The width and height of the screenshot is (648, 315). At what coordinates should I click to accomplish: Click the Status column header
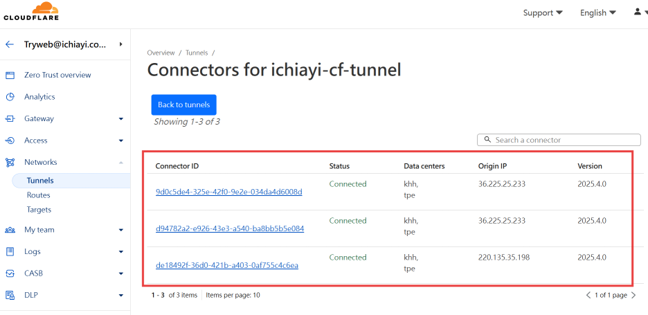[x=339, y=166]
